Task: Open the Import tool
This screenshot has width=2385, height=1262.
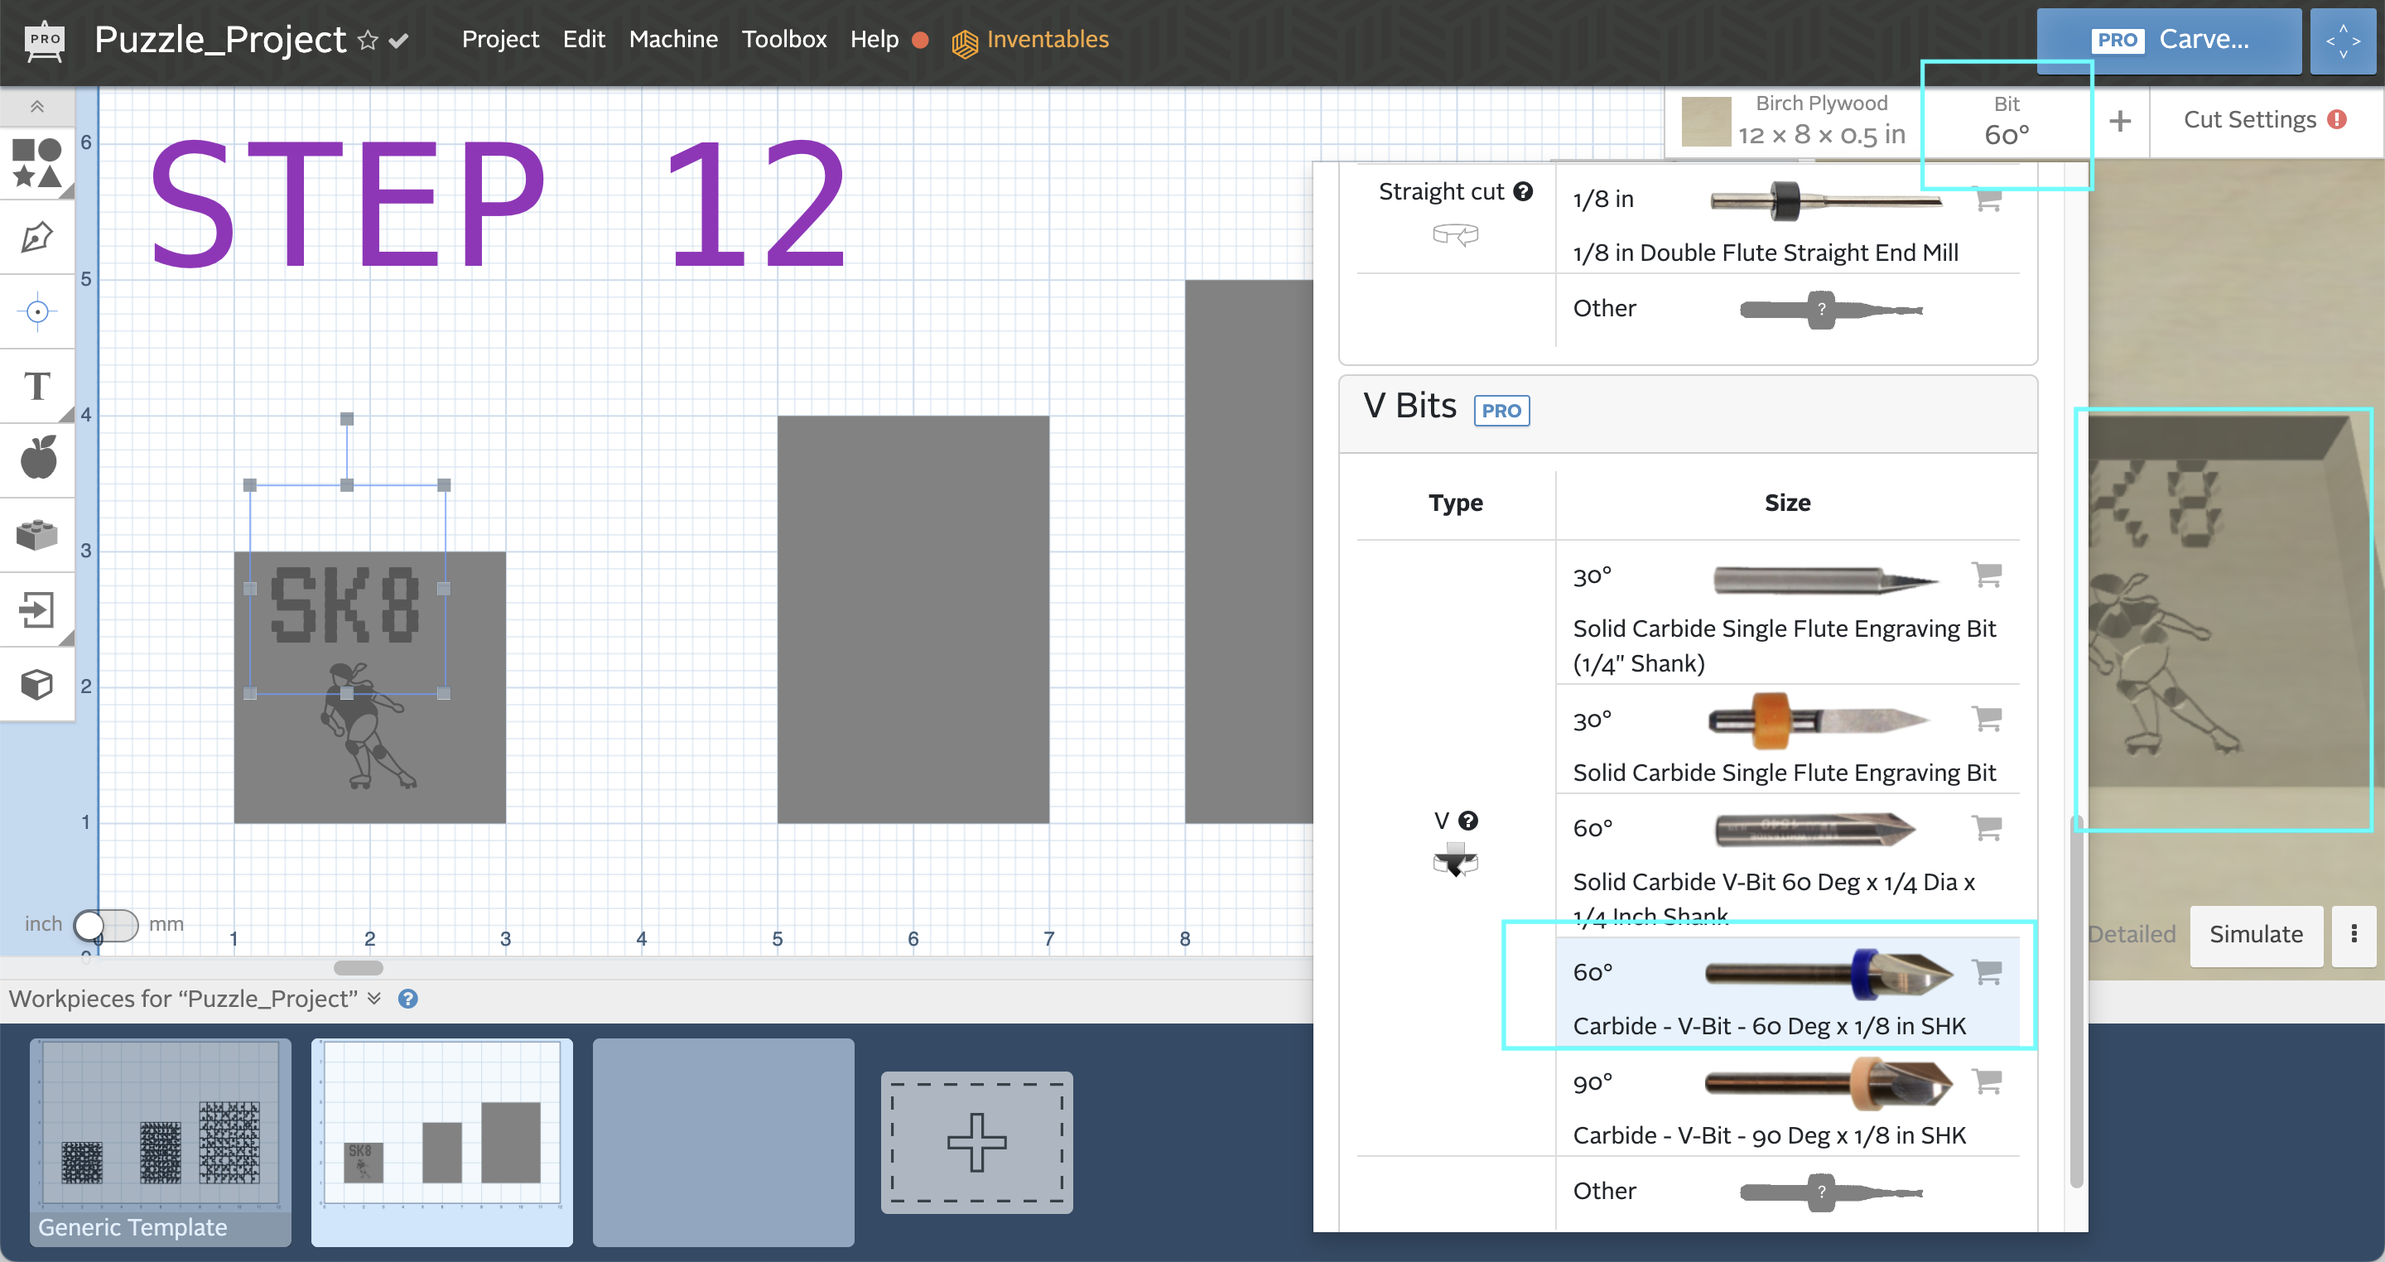Action: tap(37, 609)
